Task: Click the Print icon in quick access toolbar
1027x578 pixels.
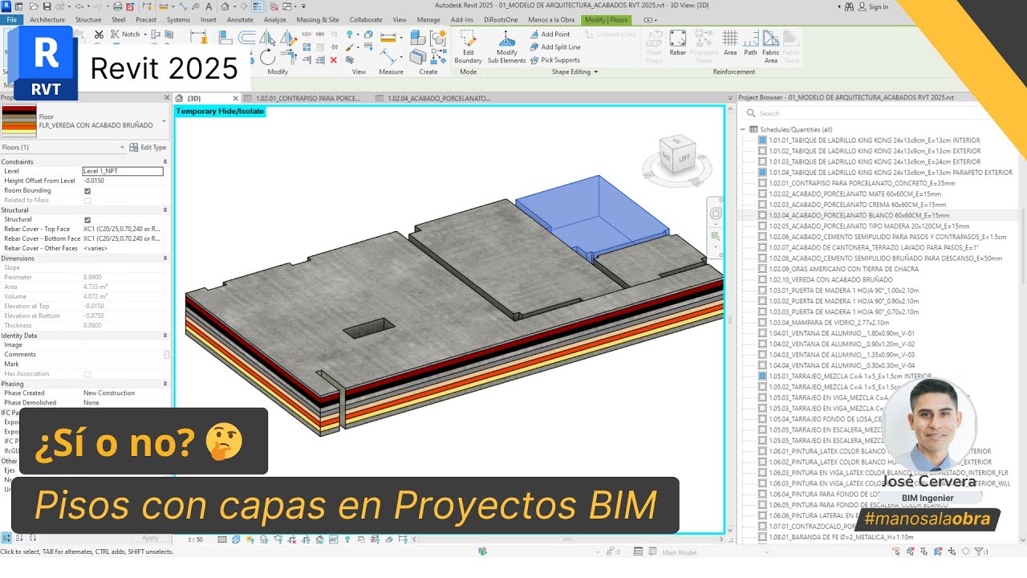Action: (x=118, y=6)
